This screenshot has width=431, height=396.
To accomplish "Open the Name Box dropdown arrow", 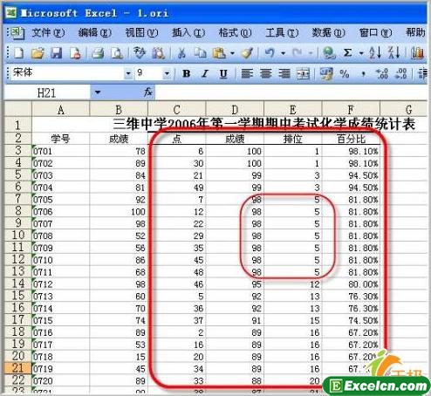I will [x=98, y=92].
